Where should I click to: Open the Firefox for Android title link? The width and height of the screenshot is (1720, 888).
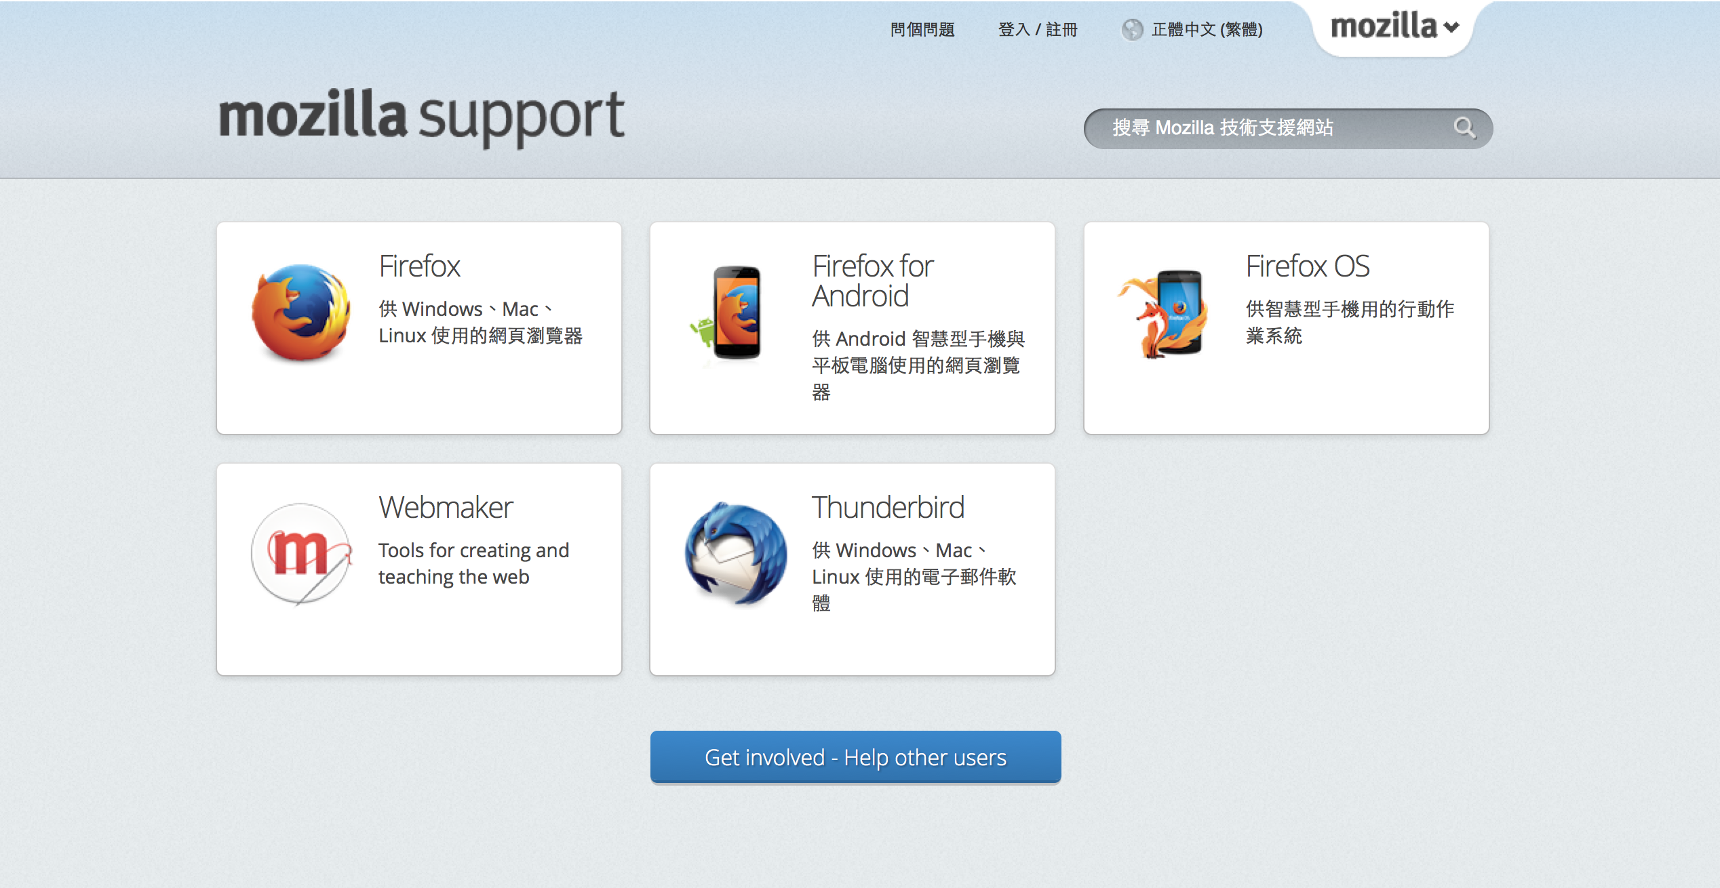(x=872, y=281)
